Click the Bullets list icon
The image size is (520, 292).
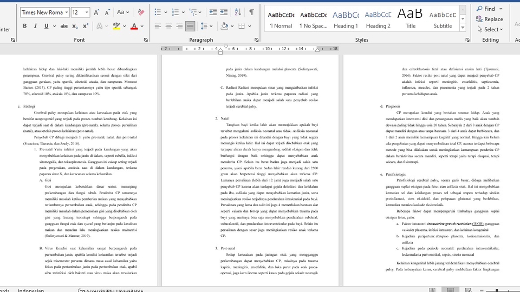click(x=158, y=12)
